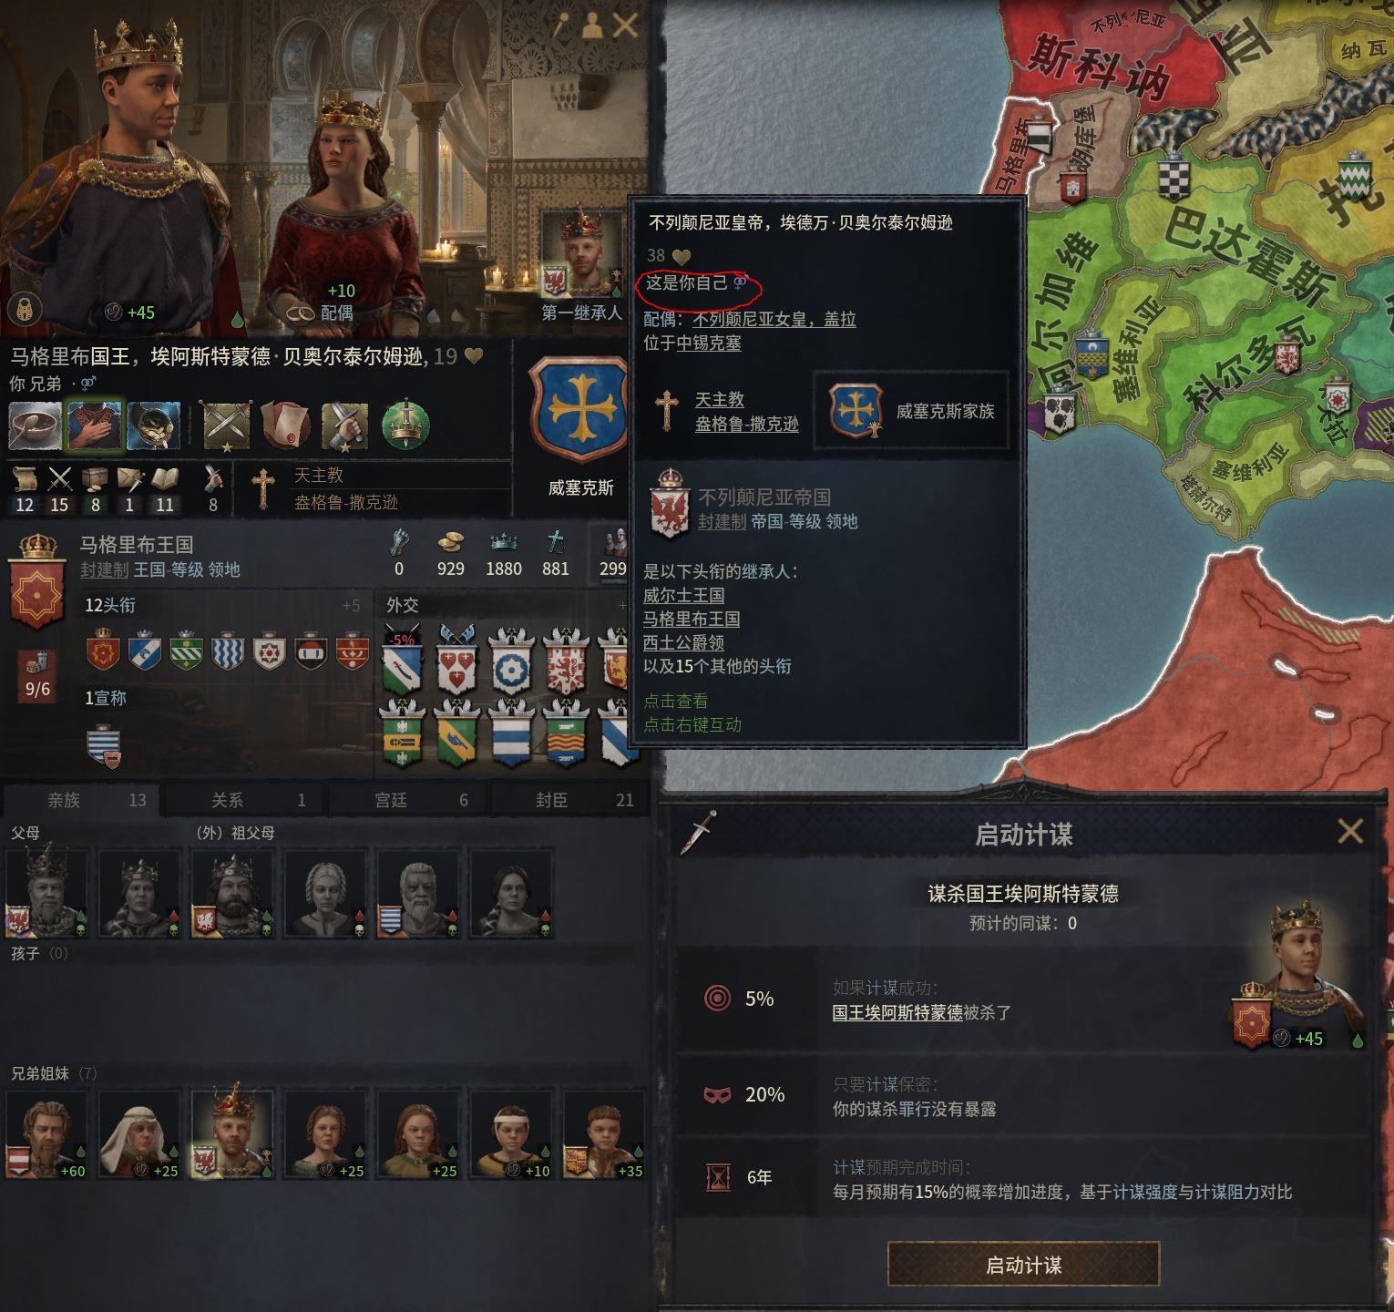1394x1312 pixels.
Task: Click the dagger icon in scheme window
Action: [698, 833]
